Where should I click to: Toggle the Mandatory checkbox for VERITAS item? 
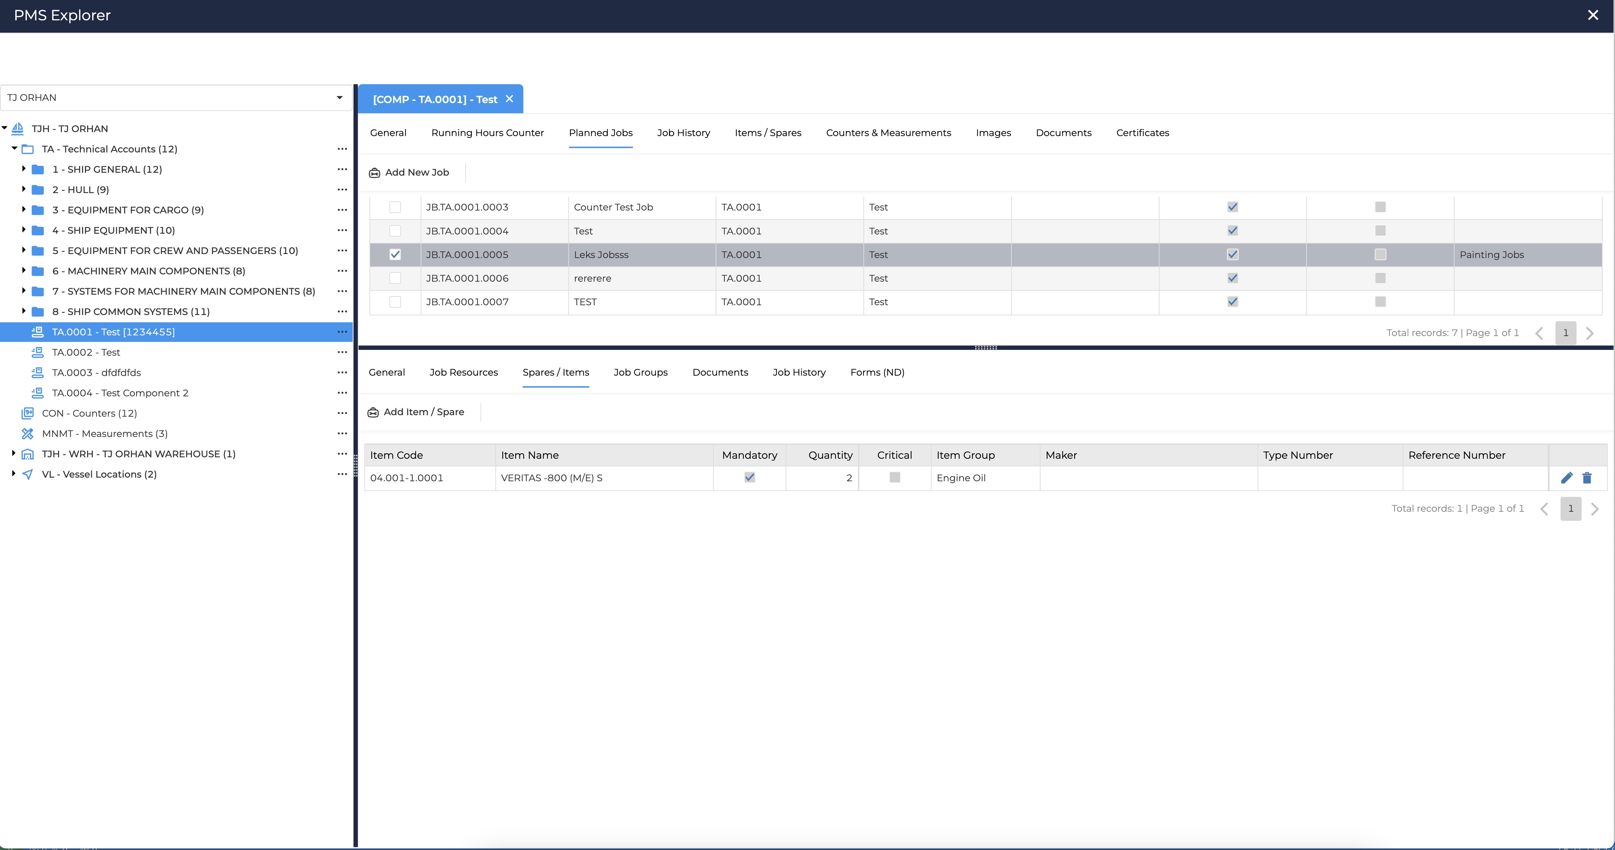click(x=749, y=478)
